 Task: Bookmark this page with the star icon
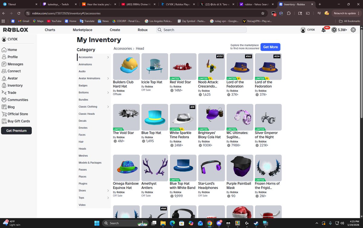263,13
